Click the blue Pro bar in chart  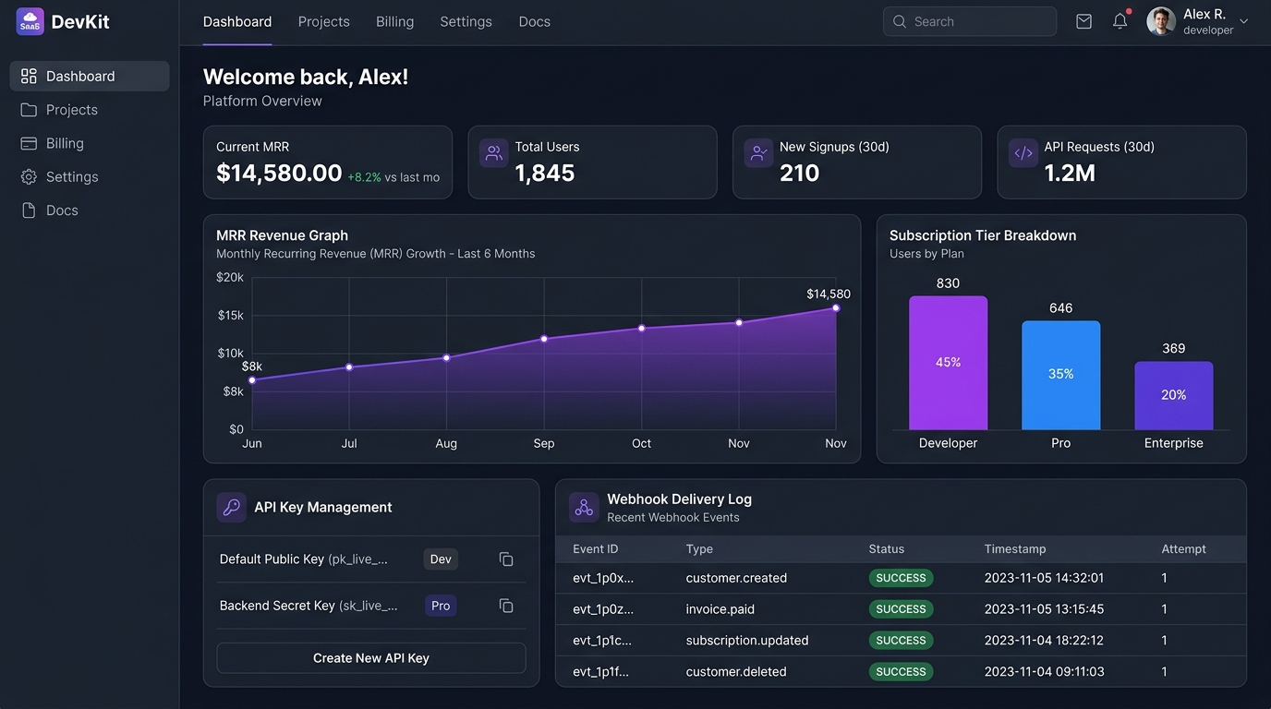pos(1061,375)
